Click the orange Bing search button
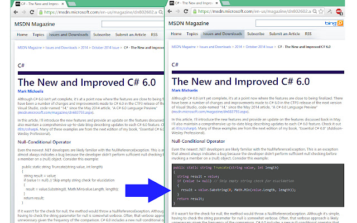The width and height of the screenshot is (357, 223). click(340, 23)
